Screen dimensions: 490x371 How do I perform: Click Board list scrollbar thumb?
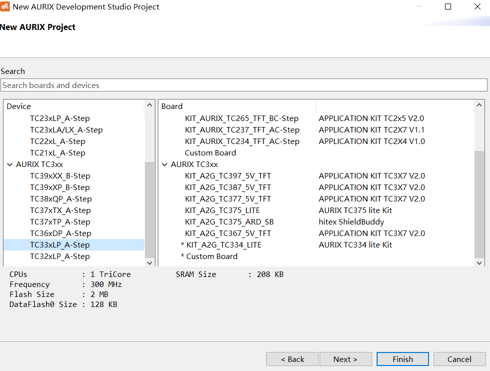tap(479, 204)
